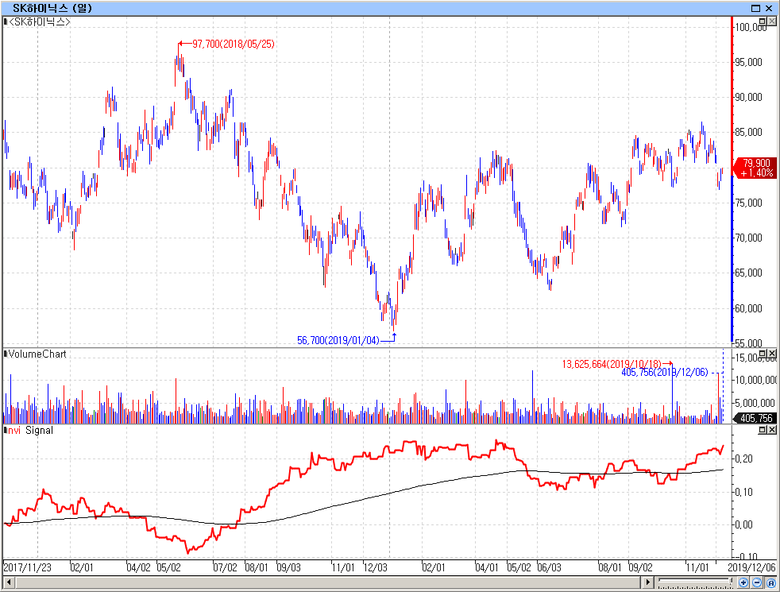780x592 pixels.
Task: Click the 95,000 price axis label
Action: coord(749,62)
